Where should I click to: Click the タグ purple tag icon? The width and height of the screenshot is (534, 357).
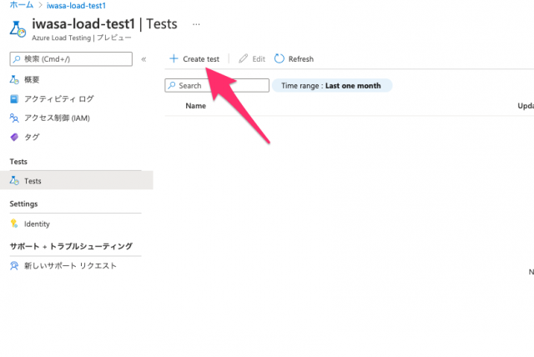(14, 137)
